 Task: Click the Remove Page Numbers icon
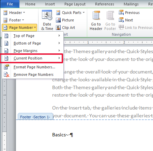[6, 74]
